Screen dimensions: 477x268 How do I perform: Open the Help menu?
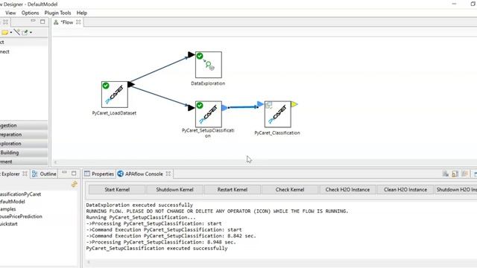(x=82, y=13)
